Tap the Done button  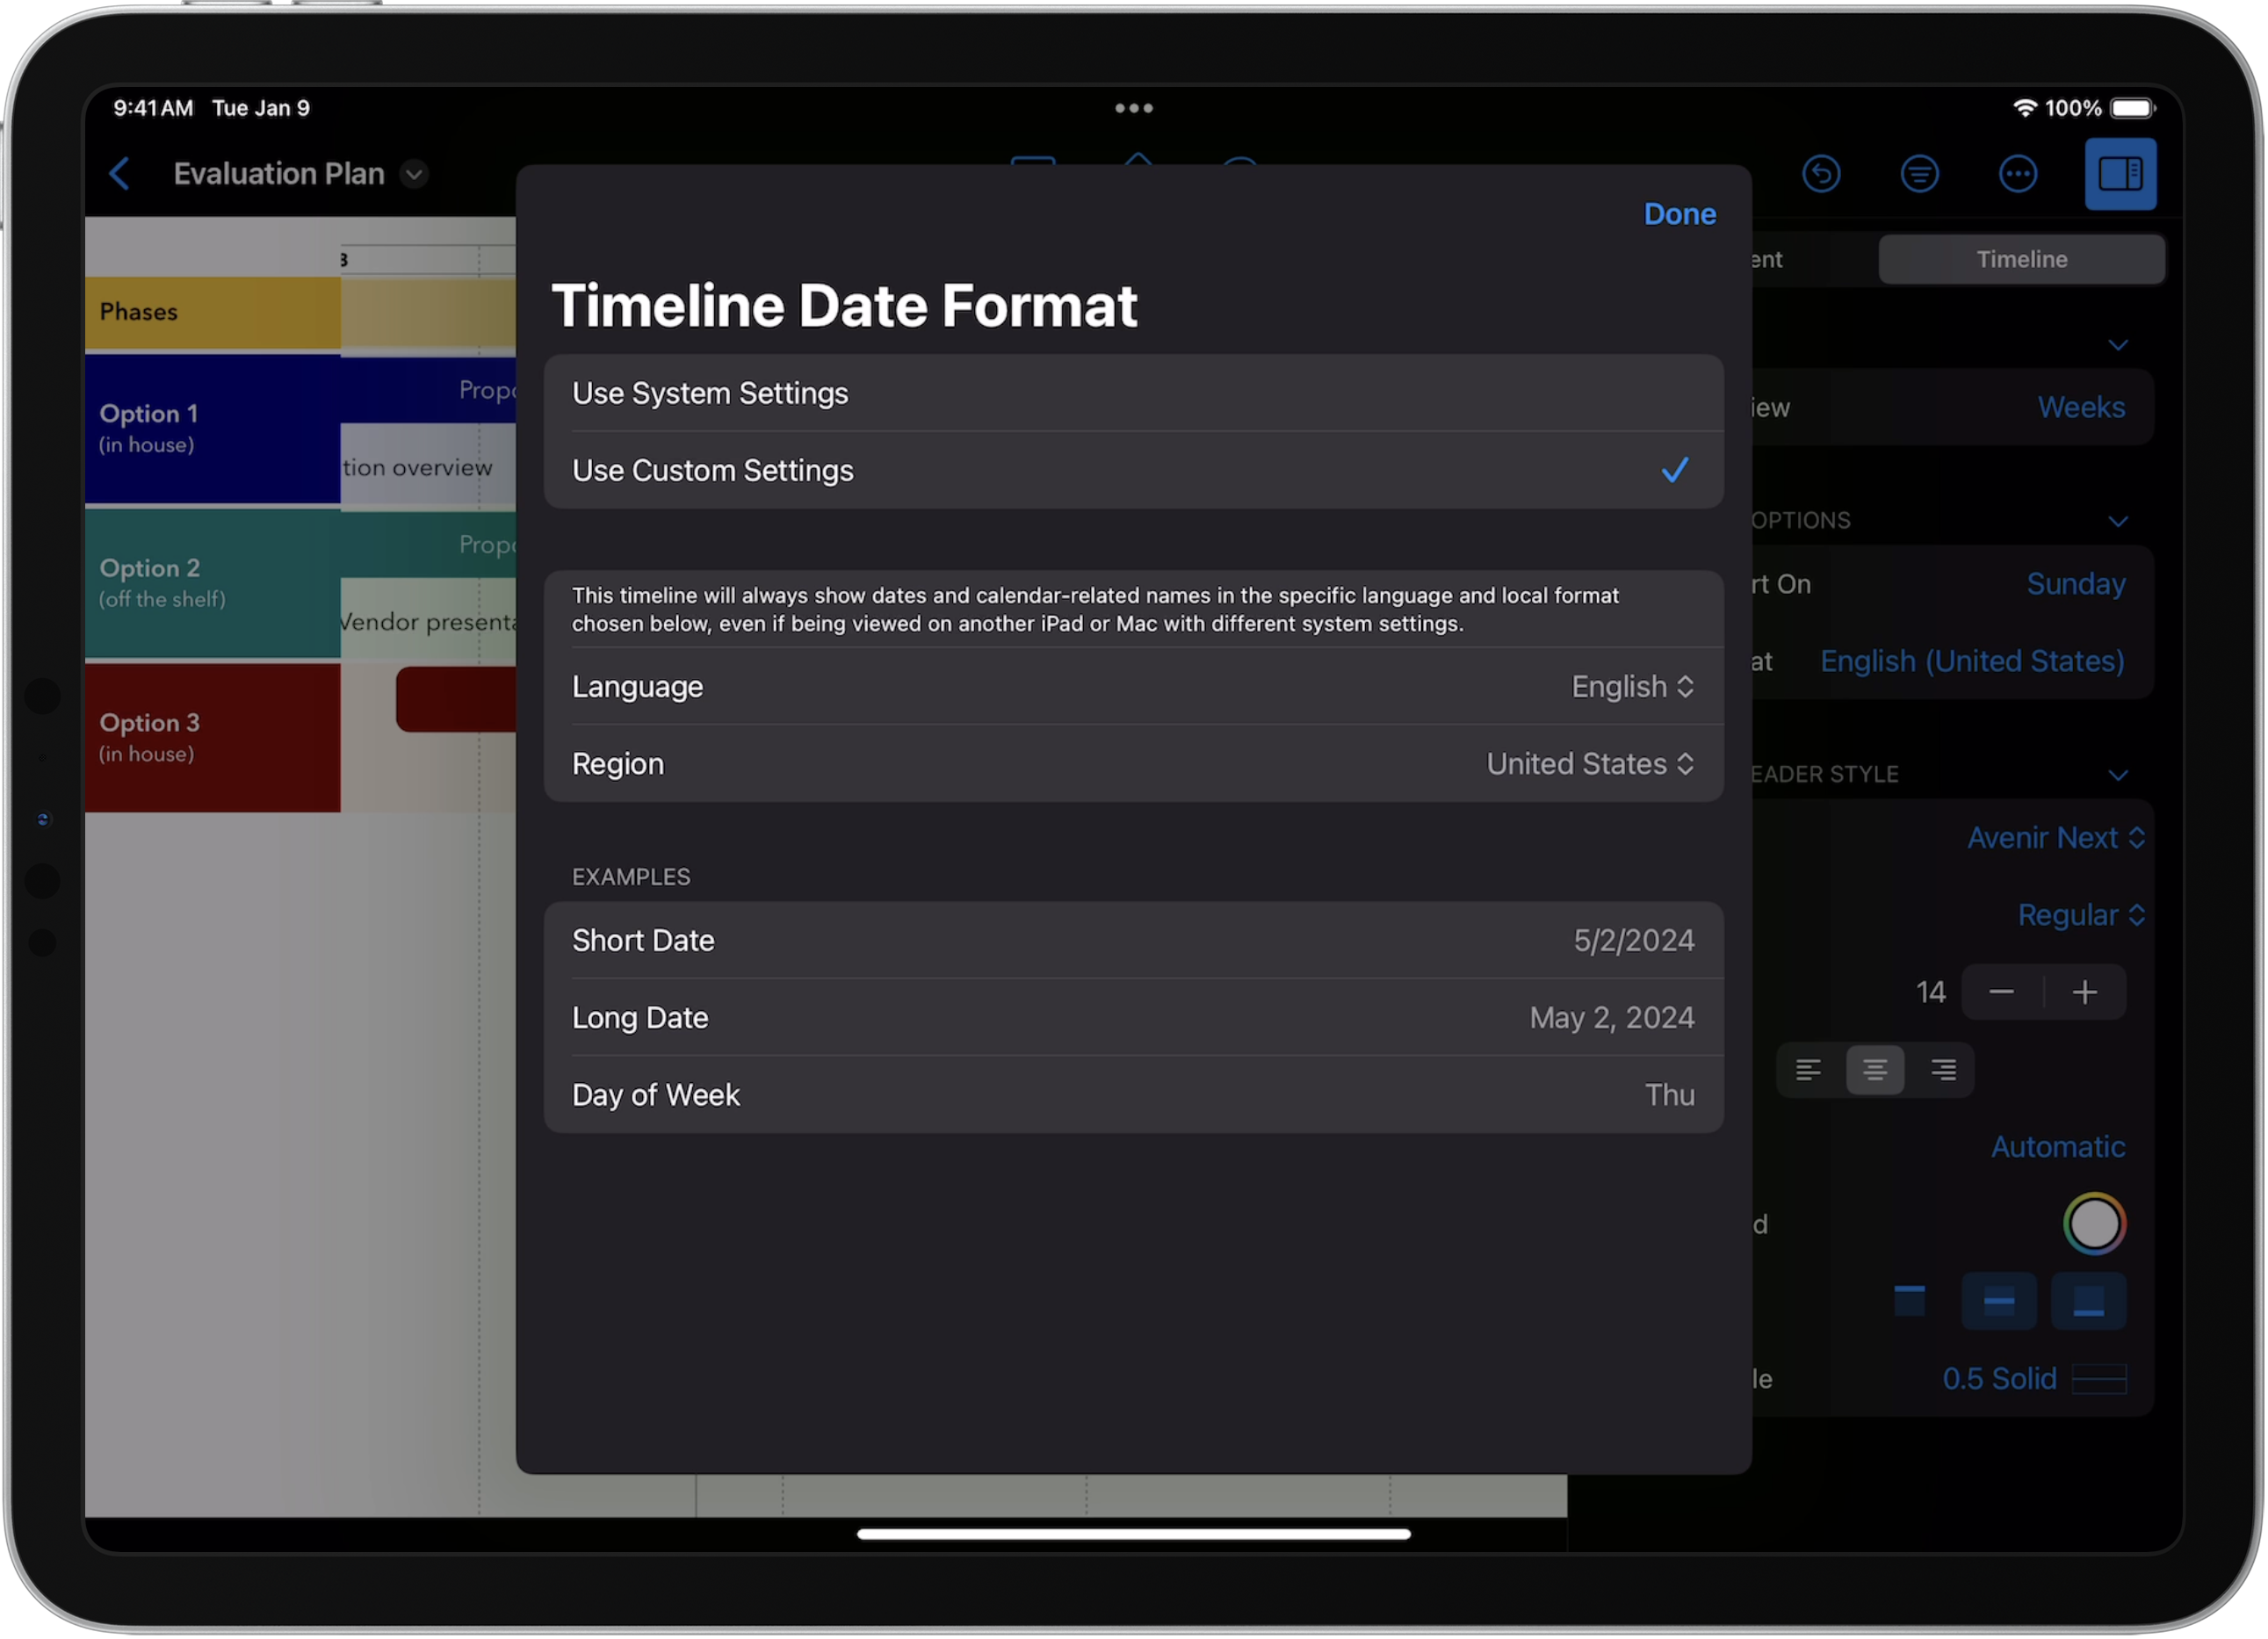pos(1679,213)
